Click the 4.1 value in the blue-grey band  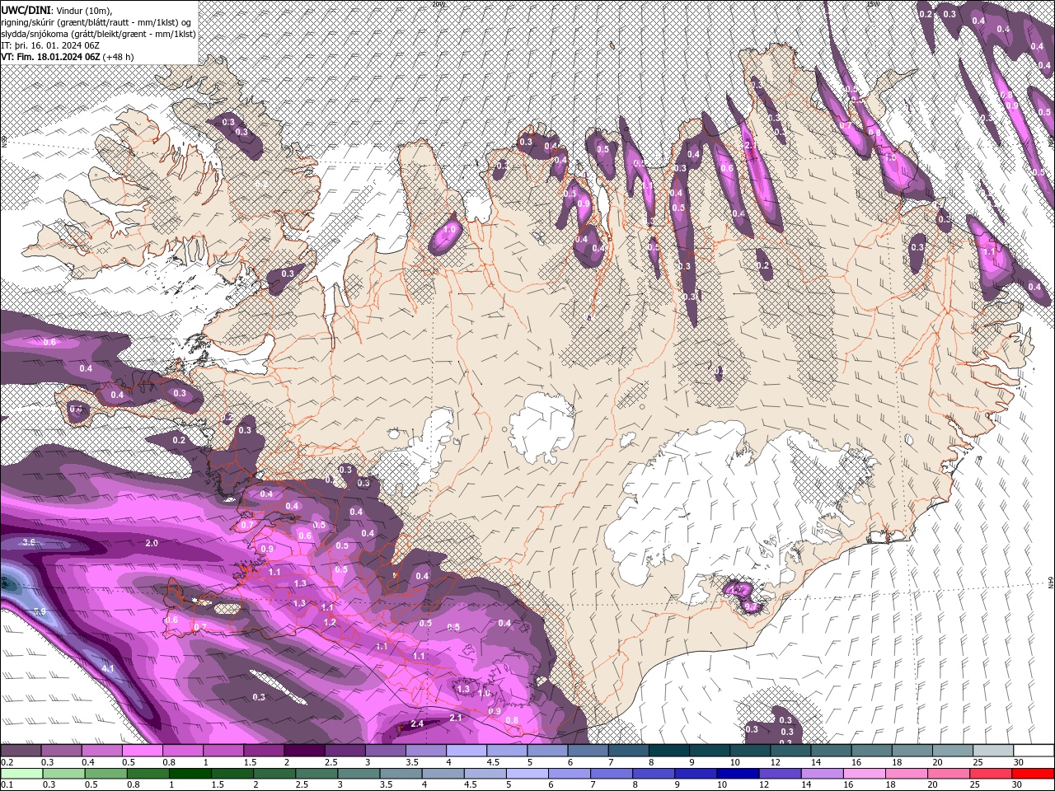pos(108,668)
